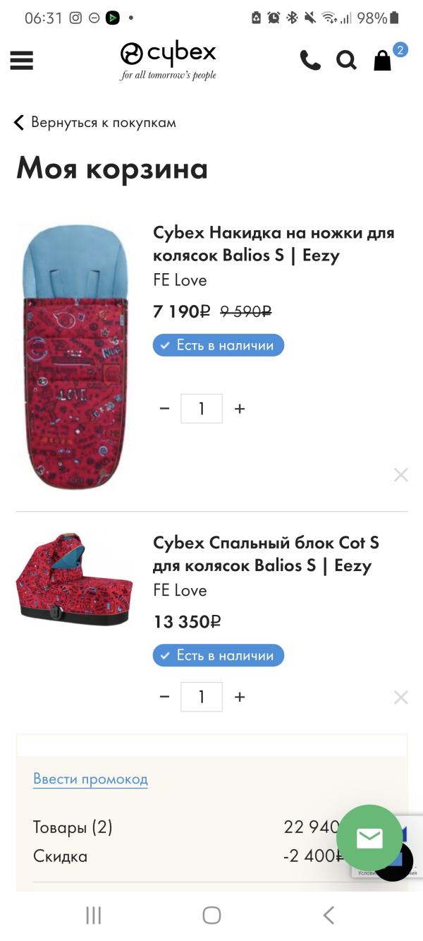Decrease quantity of the footmuff item
423x941 pixels.
coord(164,409)
